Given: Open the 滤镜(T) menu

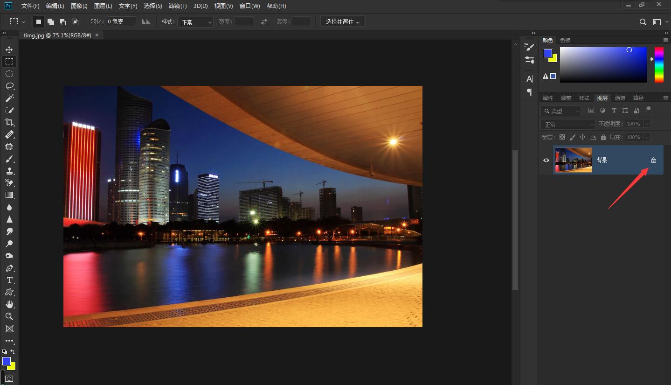Looking at the screenshot, I should (177, 6).
